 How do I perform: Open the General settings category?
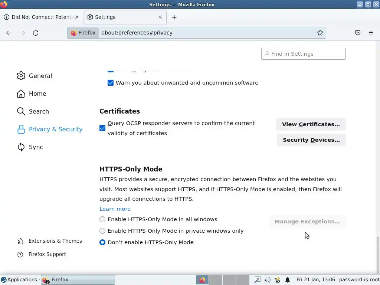point(35,76)
